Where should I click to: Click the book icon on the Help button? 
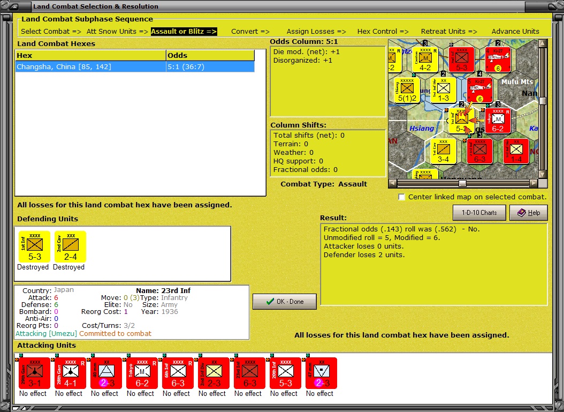click(x=522, y=213)
